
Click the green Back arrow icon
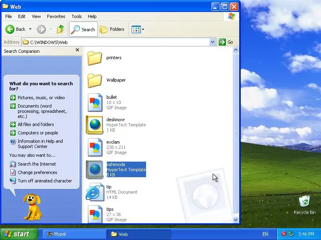tap(10, 29)
